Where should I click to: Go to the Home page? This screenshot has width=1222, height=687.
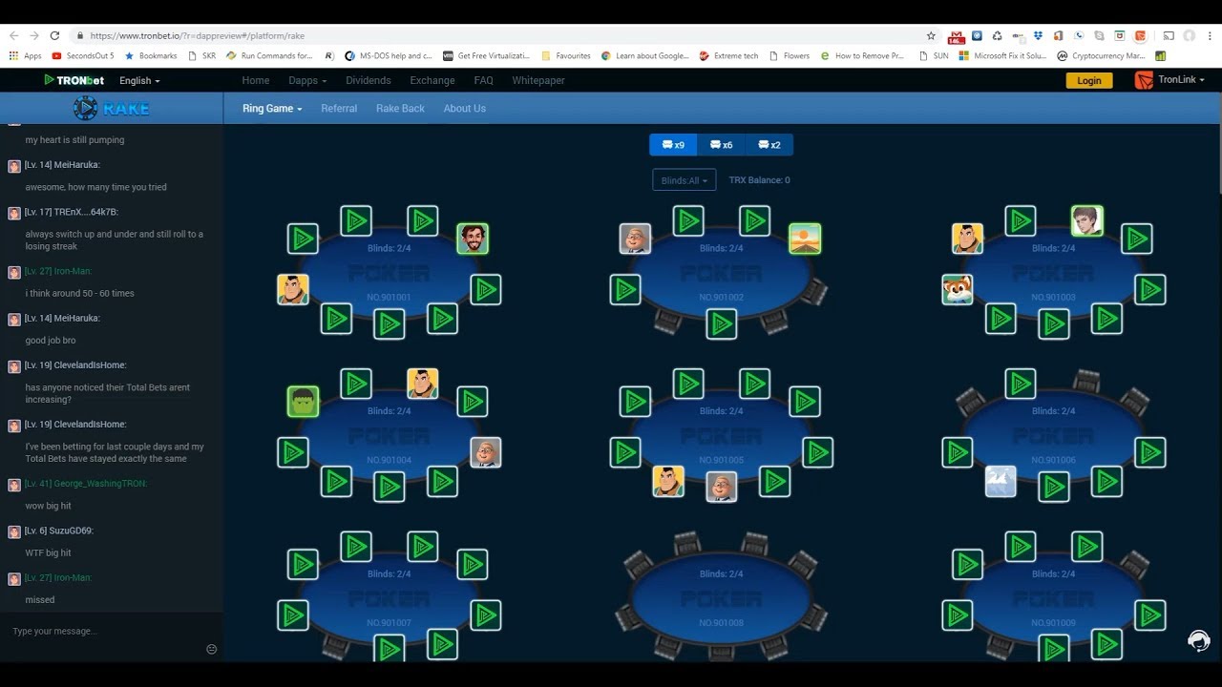coord(255,80)
